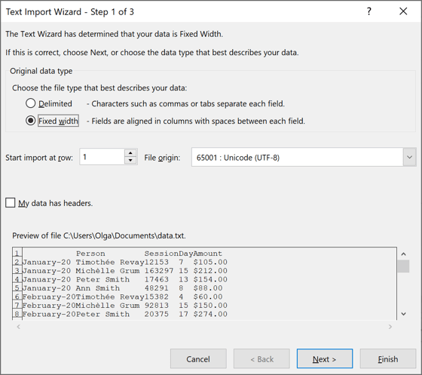422x375 pixels.
Task: Click the Cancel button
Action: [x=198, y=358]
